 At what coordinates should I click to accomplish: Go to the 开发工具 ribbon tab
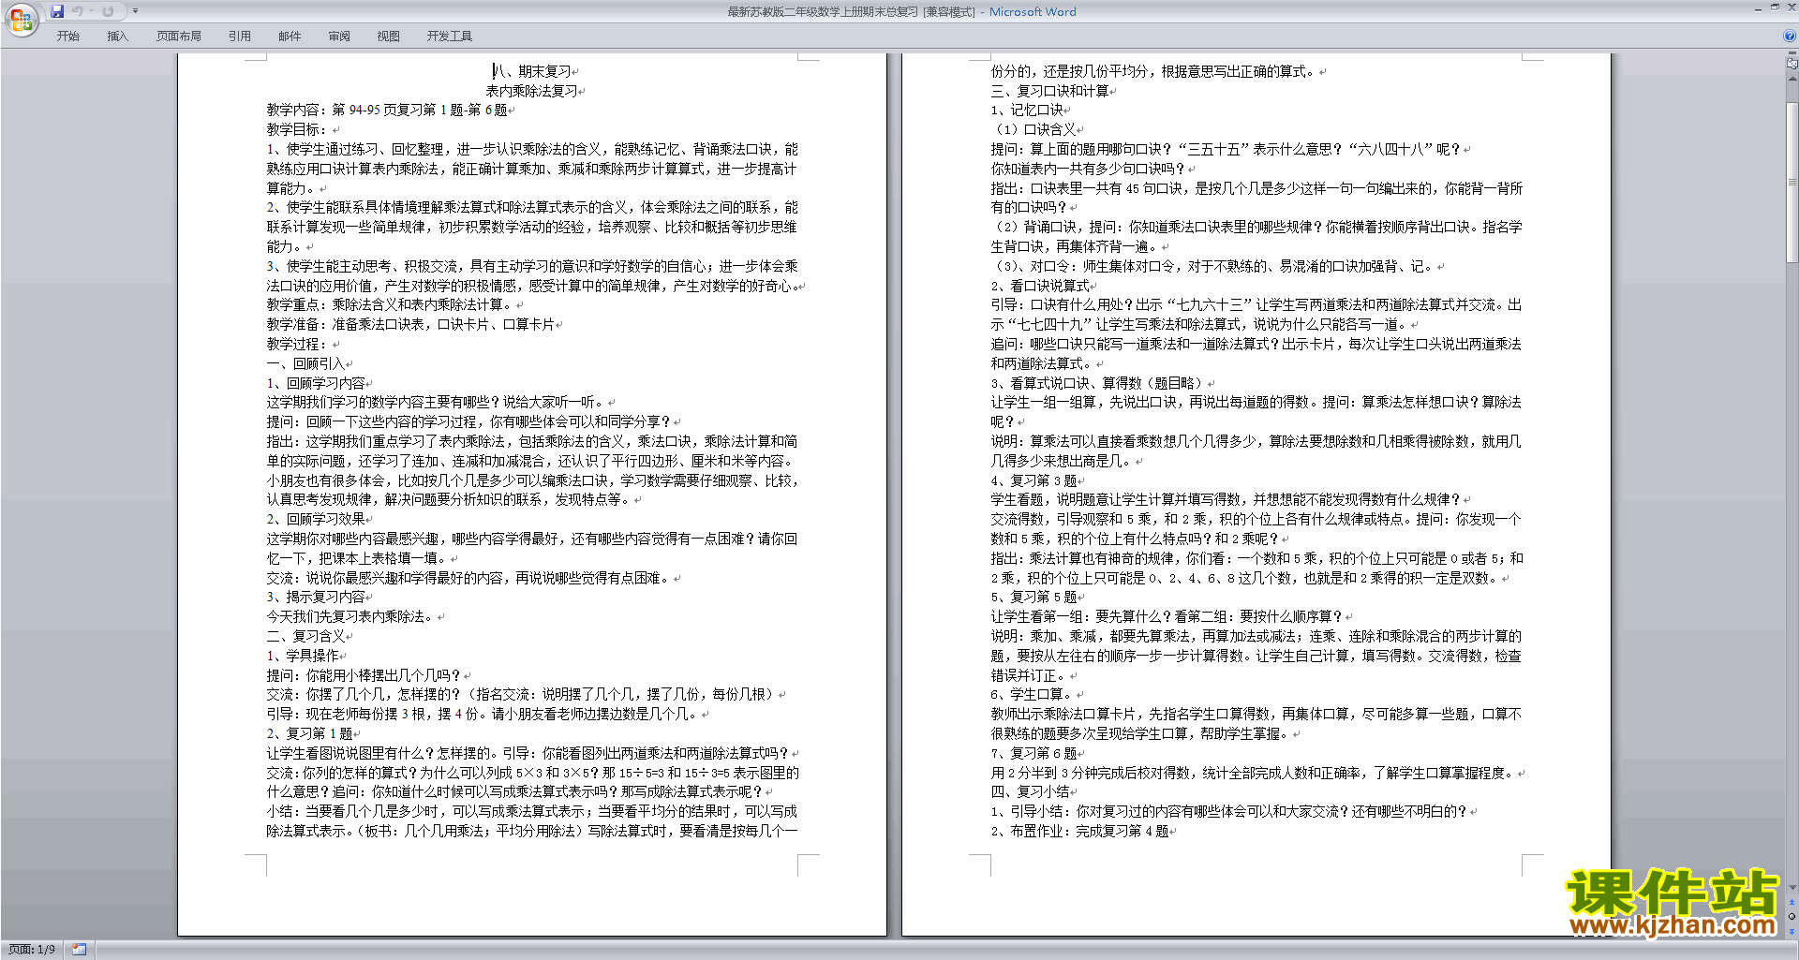pos(449,37)
